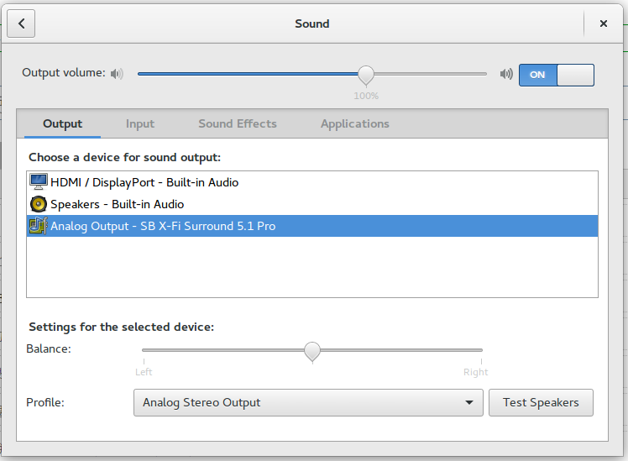Open the Profile dropdown menu
This screenshot has width=628, height=461.
pyautogui.click(x=308, y=403)
